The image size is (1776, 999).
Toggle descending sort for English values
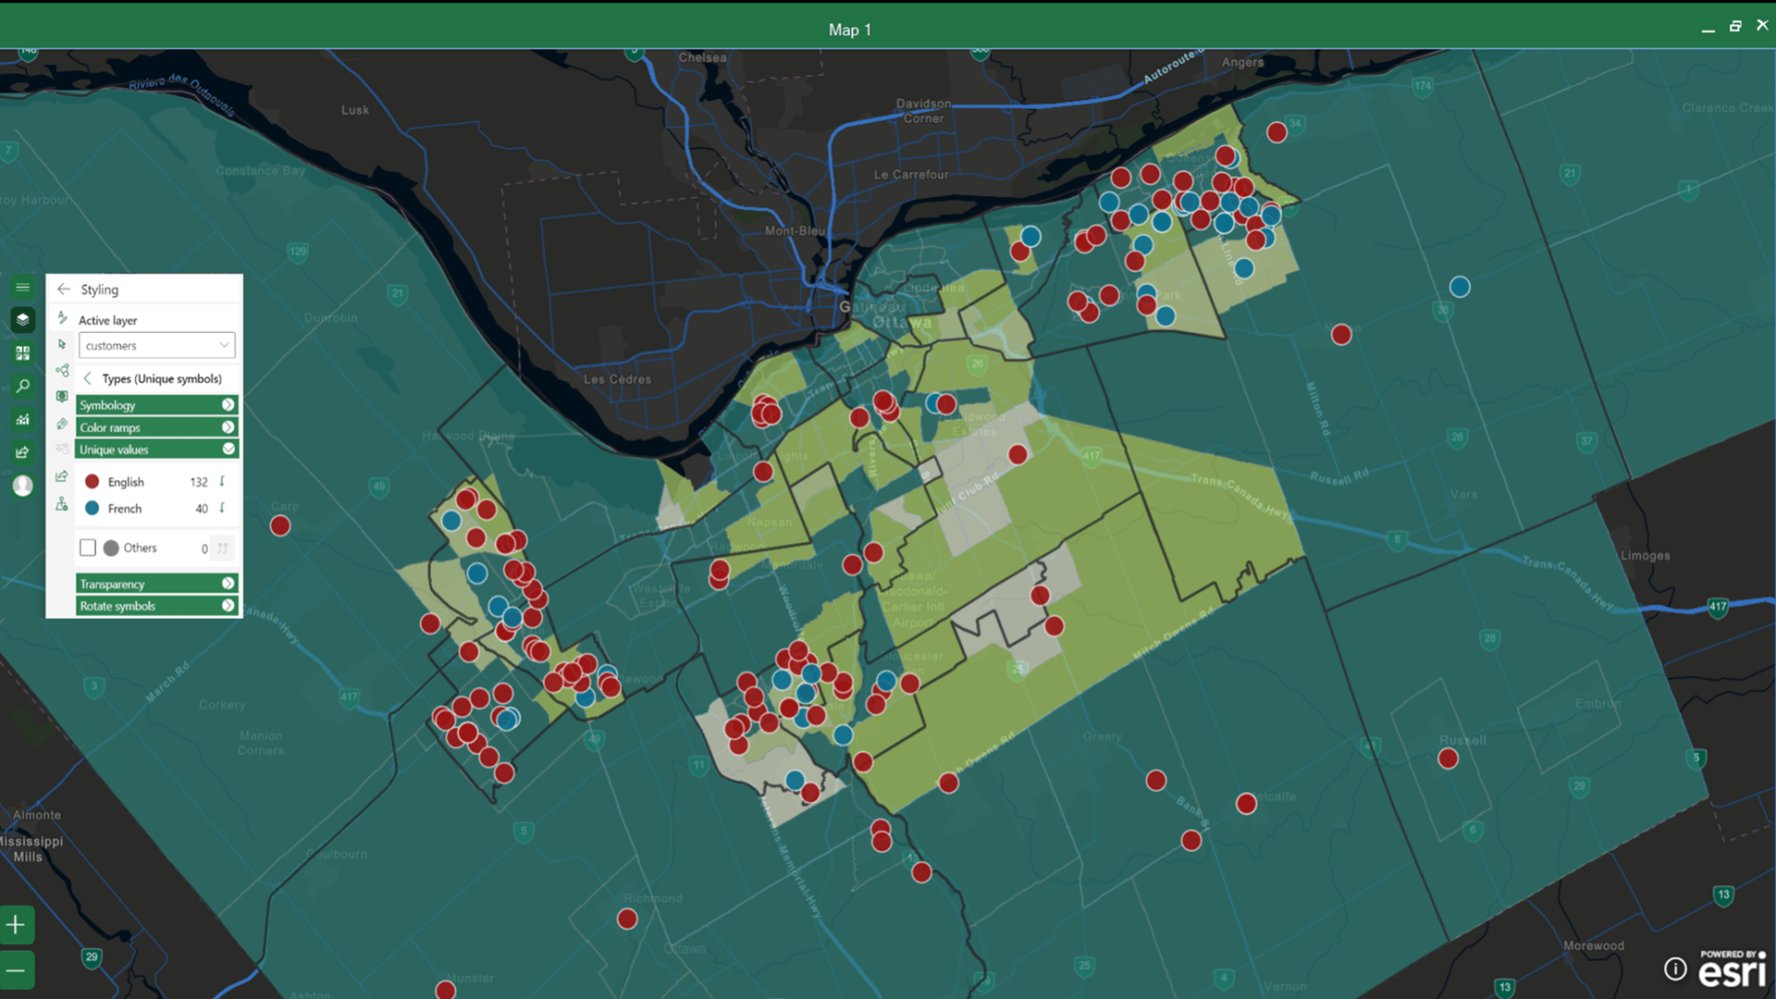[222, 482]
